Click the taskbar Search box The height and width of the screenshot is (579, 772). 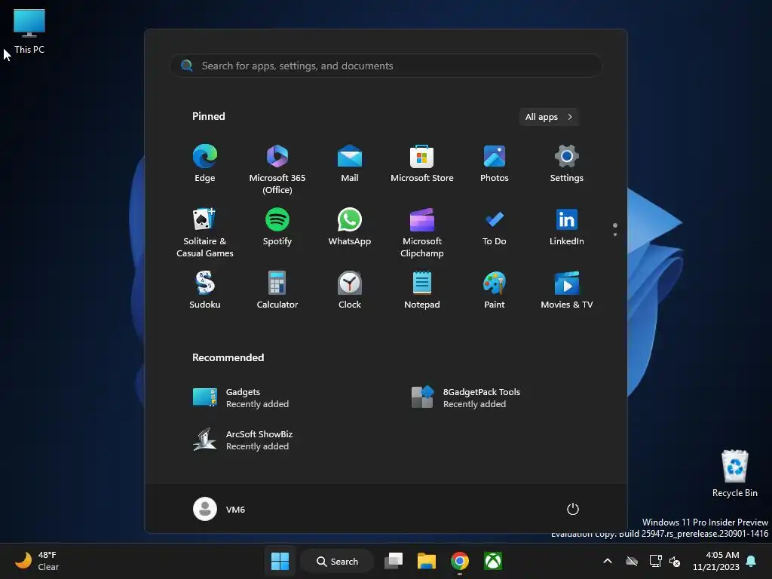[x=337, y=561]
